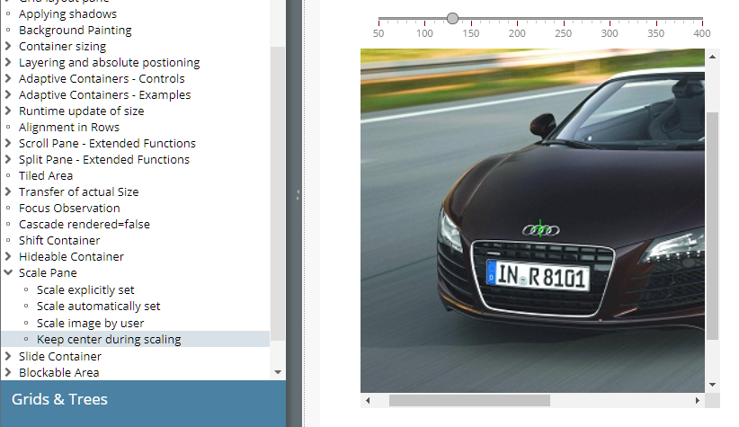Click image scroll-left arrow

[x=368, y=400]
